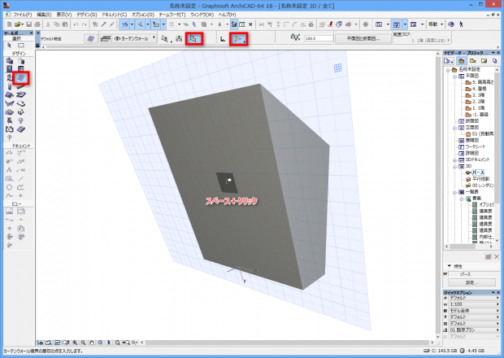This screenshot has width=504, height=358.
Task: Click the Orbit icon beside the walk icon
Action: tap(451, 24)
